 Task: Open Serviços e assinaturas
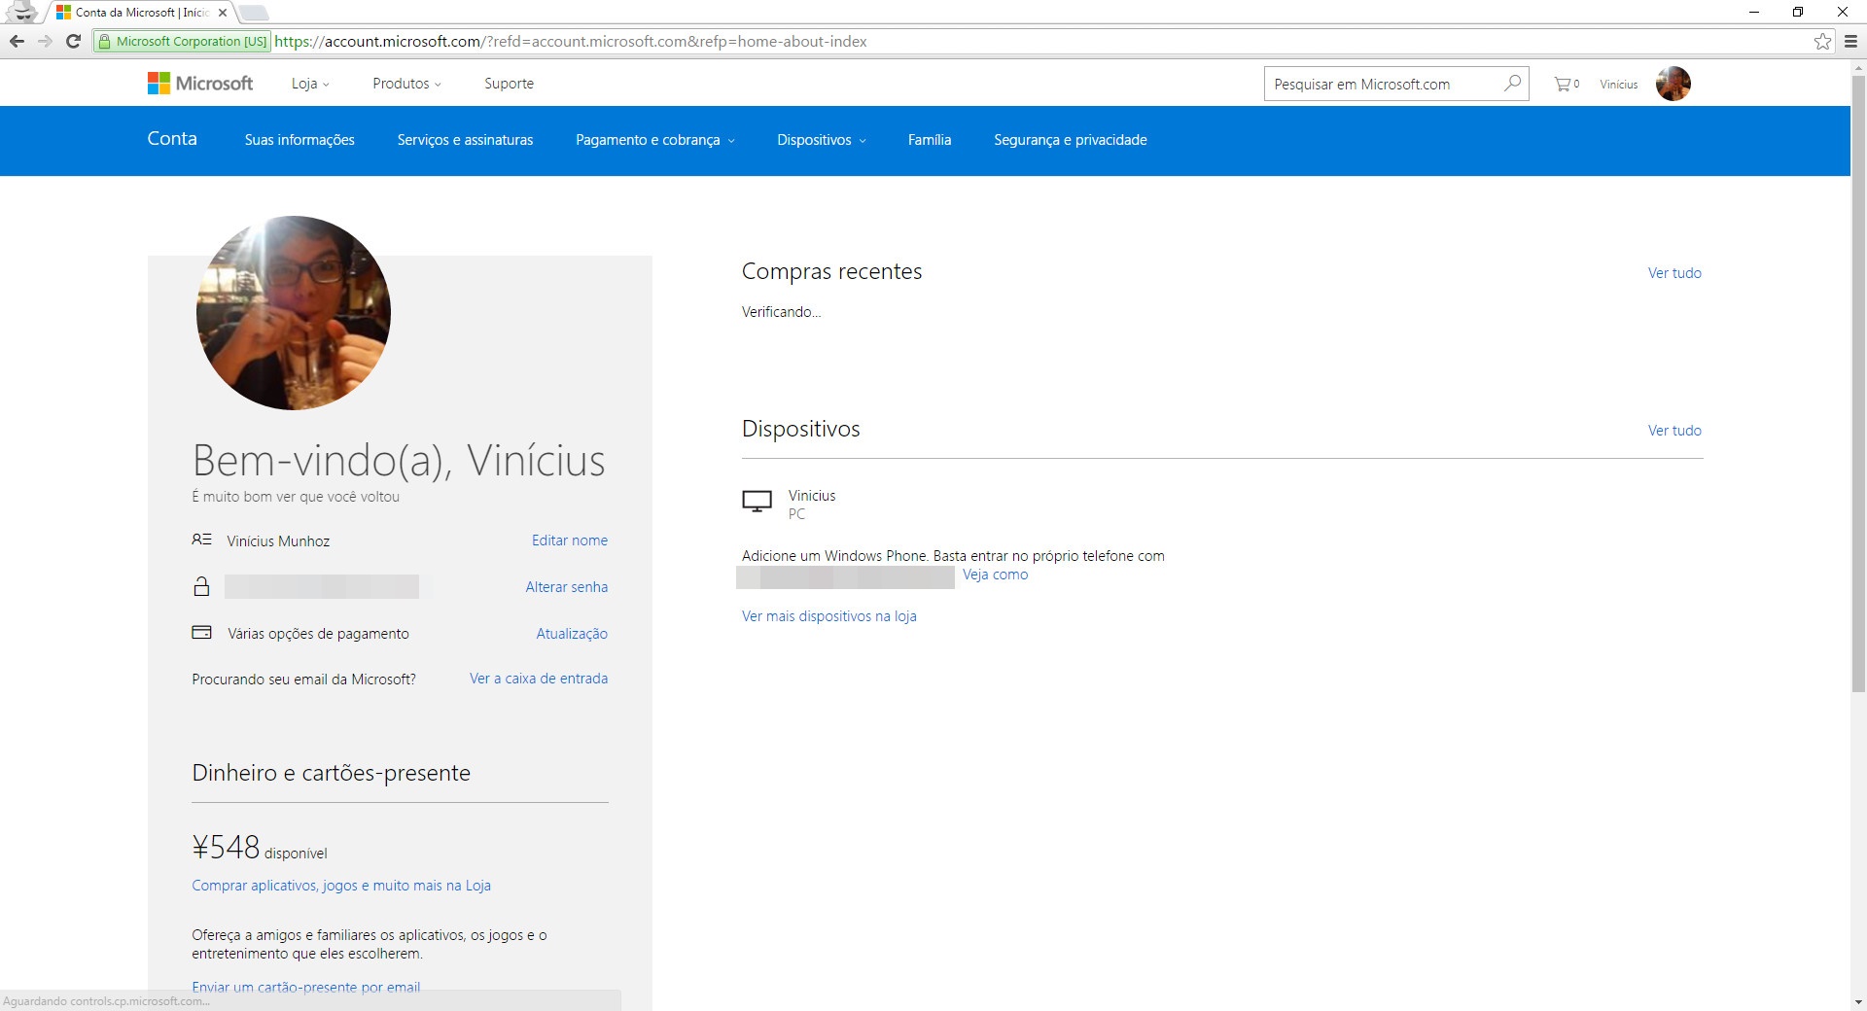coord(465,140)
